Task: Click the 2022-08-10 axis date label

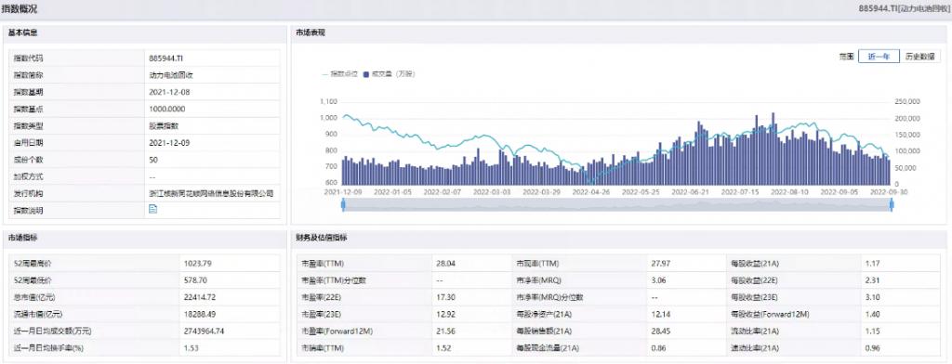Action: (789, 191)
